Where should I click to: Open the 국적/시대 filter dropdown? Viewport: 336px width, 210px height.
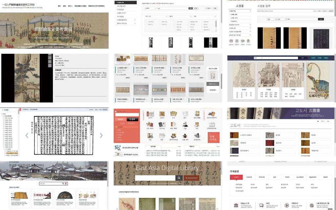click(x=156, y=16)
